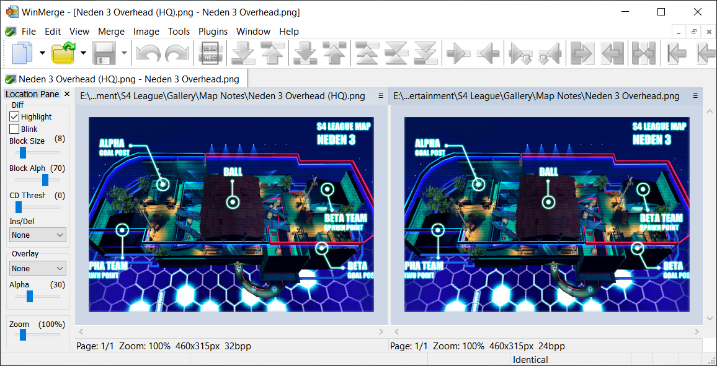Adjust the Block Alpha slider
The width and height of the screenshot is (717, 366).
coord(45,180)
